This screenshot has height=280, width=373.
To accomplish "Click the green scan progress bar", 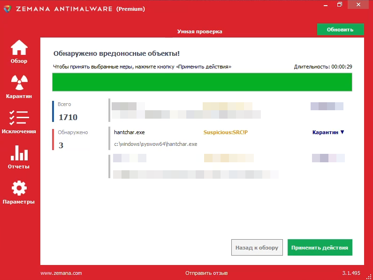I will (202, 82).
